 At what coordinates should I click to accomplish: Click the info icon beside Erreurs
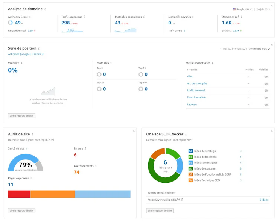pyautogui.click(x=85, y=148)
